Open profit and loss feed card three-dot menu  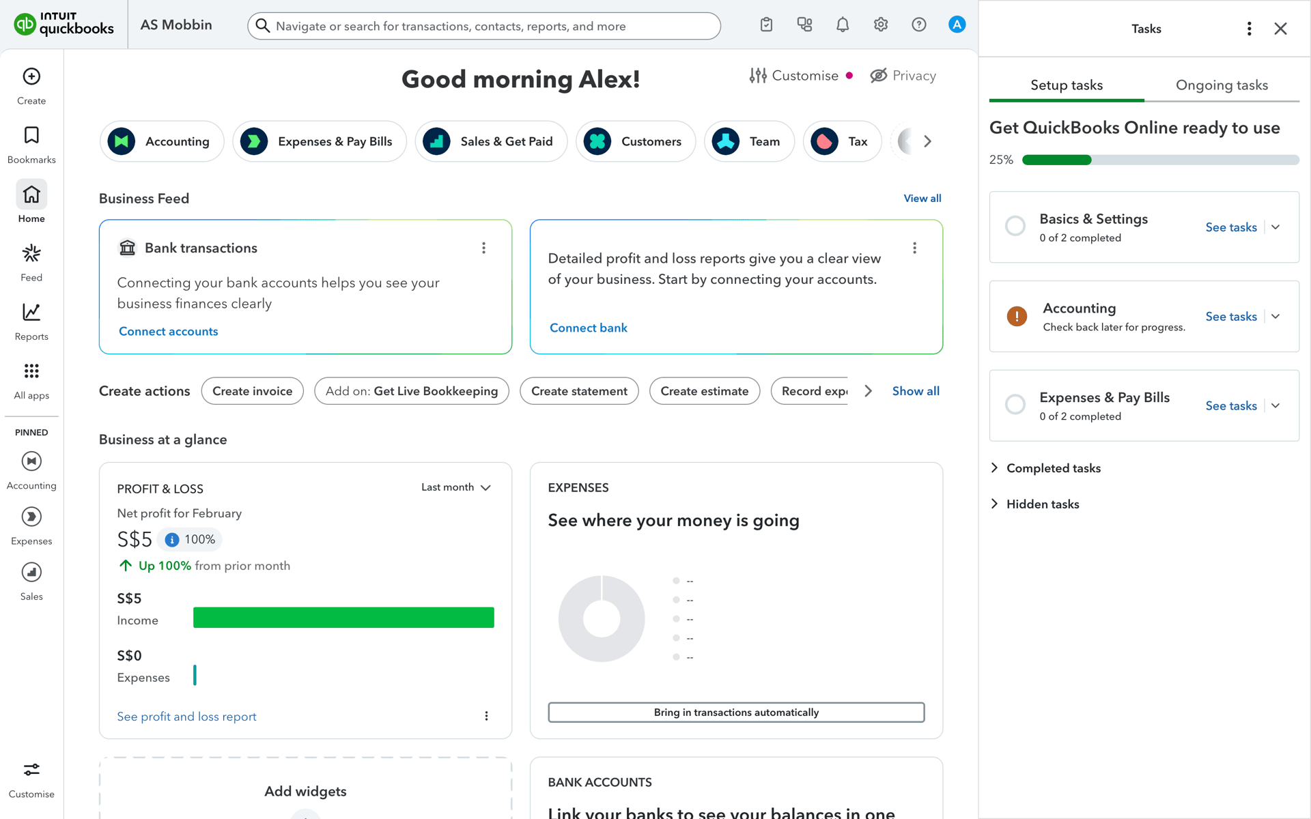coord(914,248)
